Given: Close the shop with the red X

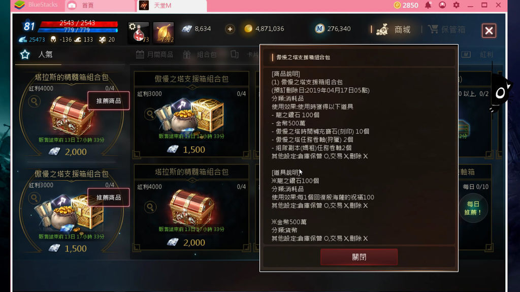Looking at the screenshot, I should (489, 31).
